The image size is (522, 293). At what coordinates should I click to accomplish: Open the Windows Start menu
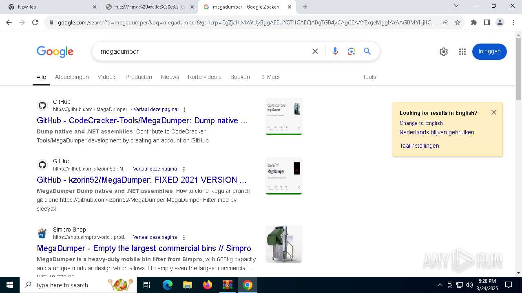click(10, 285)
